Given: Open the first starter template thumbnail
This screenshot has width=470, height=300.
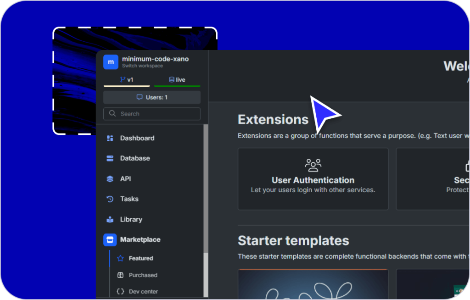Looking at the screenshot, I should click(313, 284).
